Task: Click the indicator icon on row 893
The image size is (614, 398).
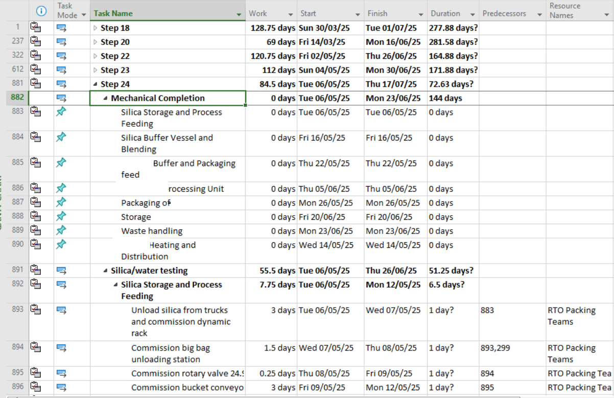Action: point(35,310)
